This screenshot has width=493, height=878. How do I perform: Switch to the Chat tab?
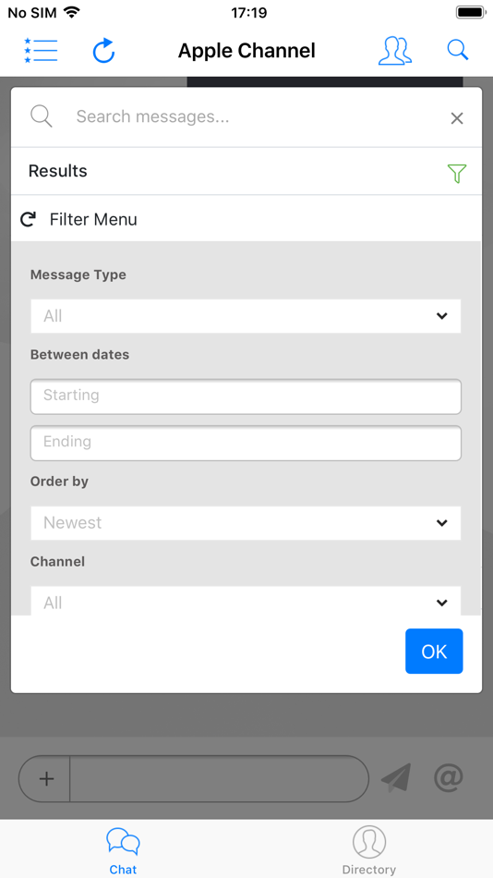(123, 851)
